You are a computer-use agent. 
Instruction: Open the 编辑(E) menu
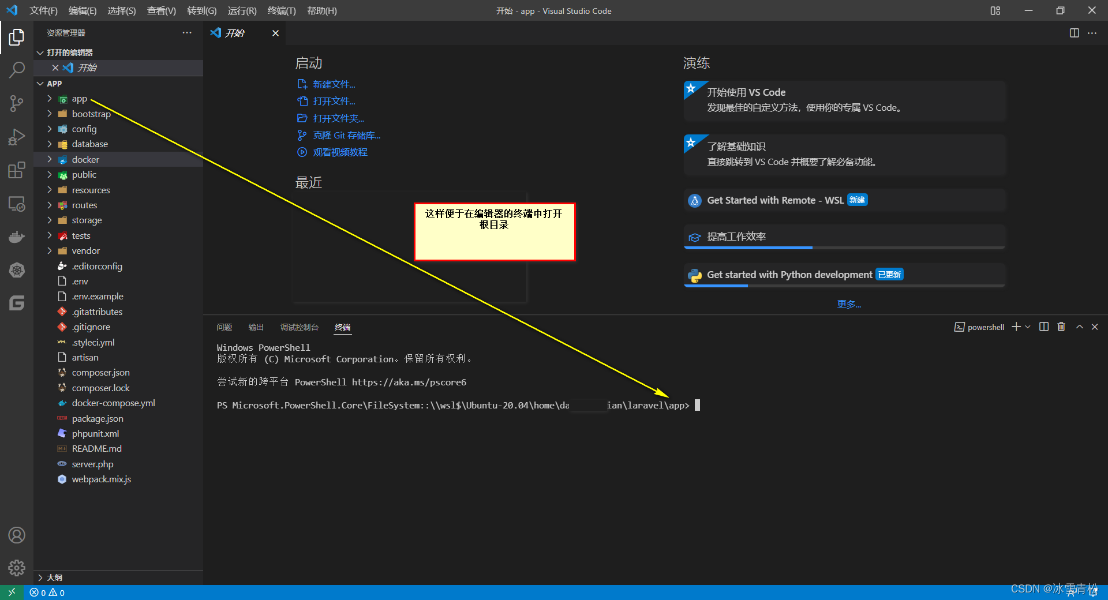coord(83,10)
